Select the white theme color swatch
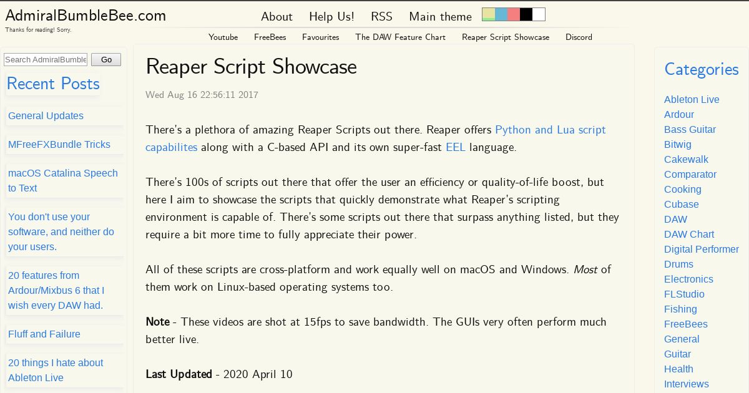 coord(539,14)
